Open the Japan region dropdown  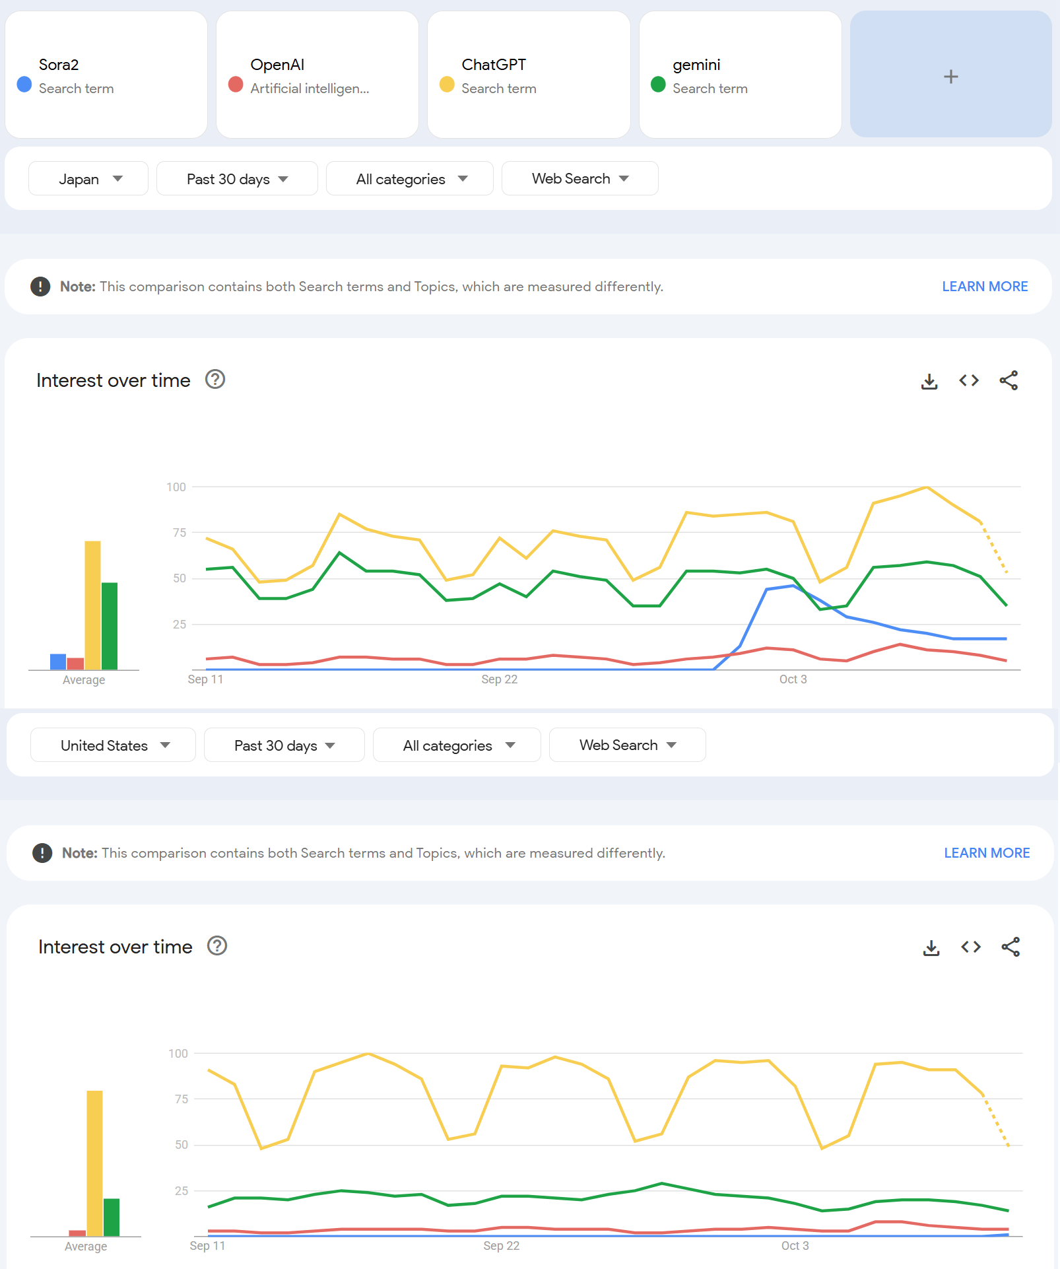coord(88,179)
